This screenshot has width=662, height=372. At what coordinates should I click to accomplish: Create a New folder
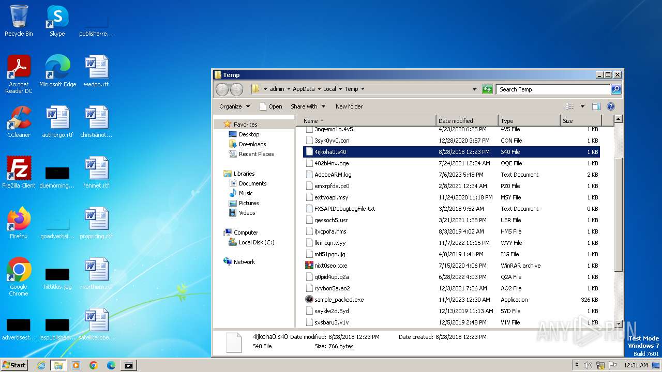(349, 106)
